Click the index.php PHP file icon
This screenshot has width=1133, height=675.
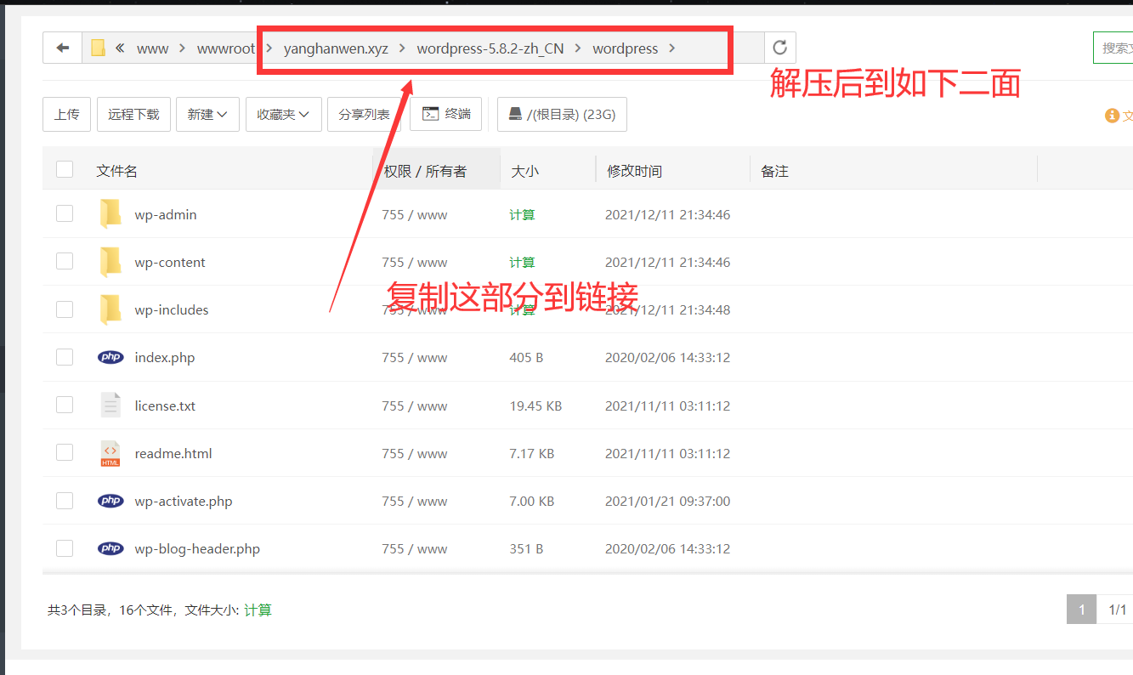pos(110,357)
